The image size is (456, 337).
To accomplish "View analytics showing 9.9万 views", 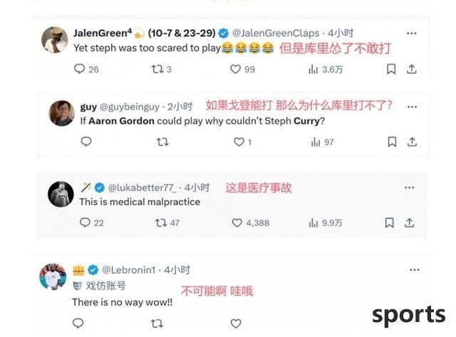I will (x=325, y=223).
